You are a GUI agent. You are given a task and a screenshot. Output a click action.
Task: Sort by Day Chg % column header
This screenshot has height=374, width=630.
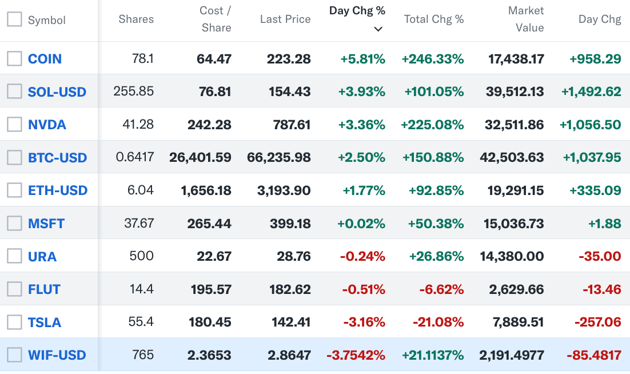357,11
